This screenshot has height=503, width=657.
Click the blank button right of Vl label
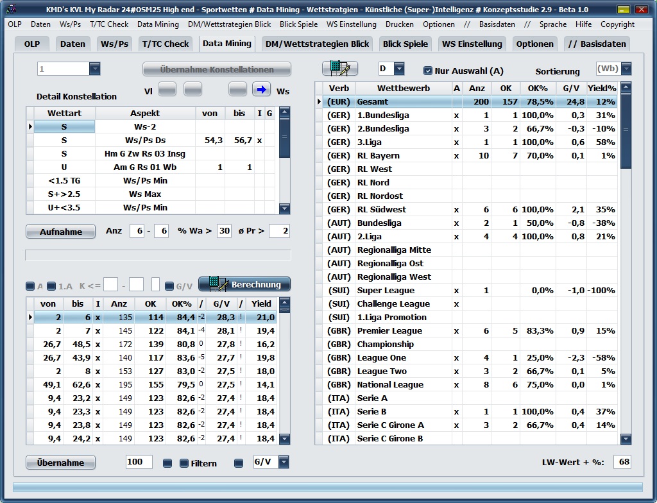tap(167, 89)
